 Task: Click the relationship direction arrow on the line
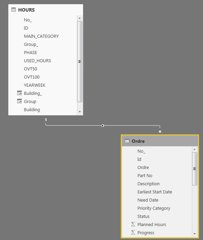click(x=103, y=125)
